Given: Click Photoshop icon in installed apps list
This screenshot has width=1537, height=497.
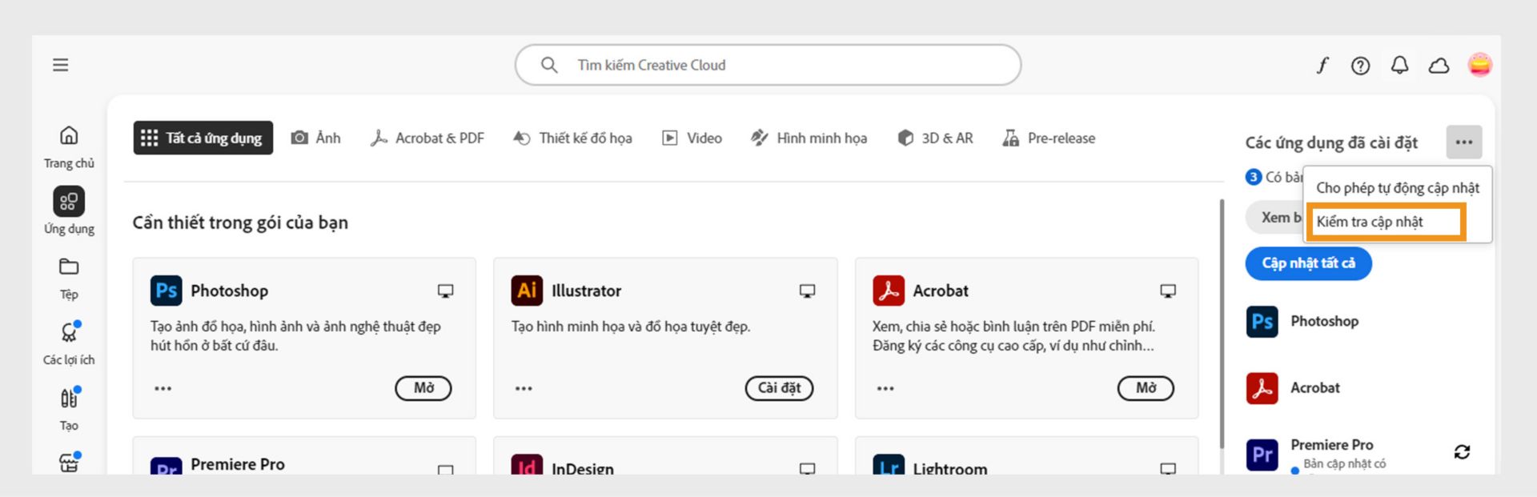Looking at the screenshot, I should coord(1262,322).
